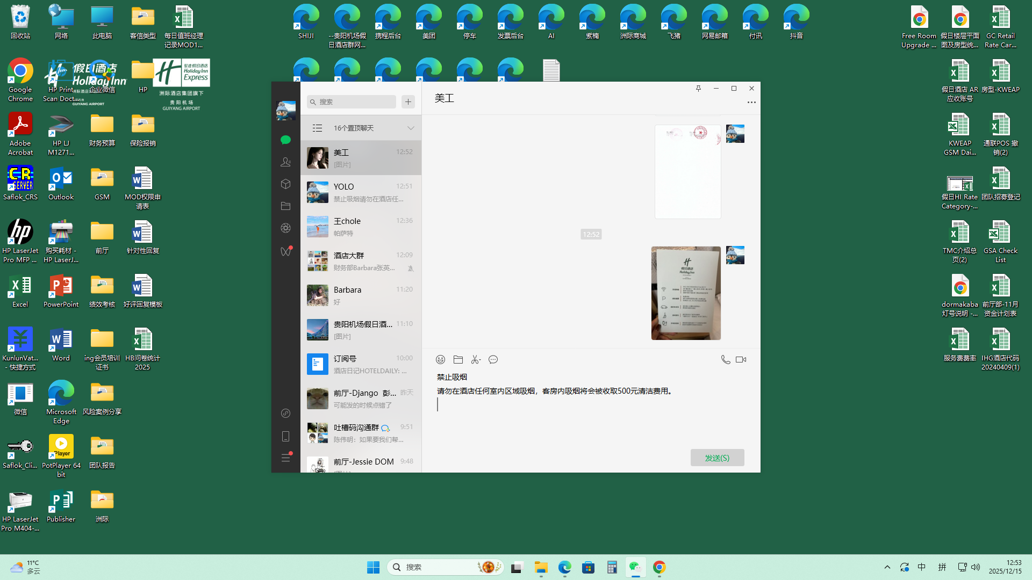Open the 酒店大群 group chat
This screenshot has width=1032, height=580.
(361, 261)
